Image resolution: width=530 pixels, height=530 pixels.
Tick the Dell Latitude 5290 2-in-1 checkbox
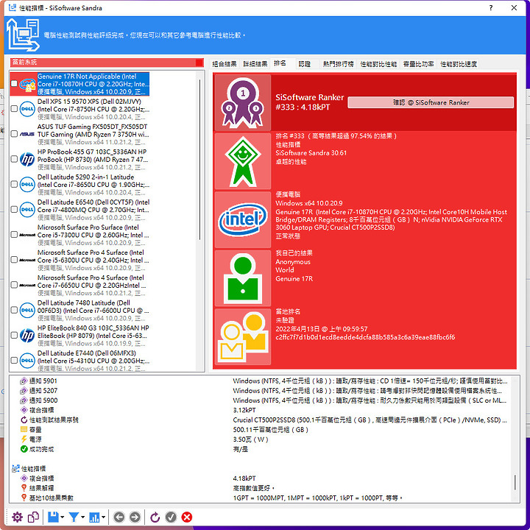pos(14,184)
